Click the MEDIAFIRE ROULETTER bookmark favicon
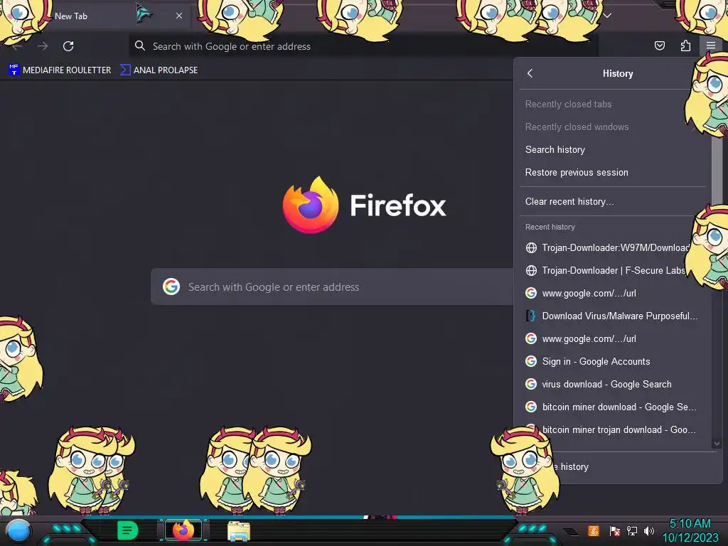 click(x=14, y=70)
